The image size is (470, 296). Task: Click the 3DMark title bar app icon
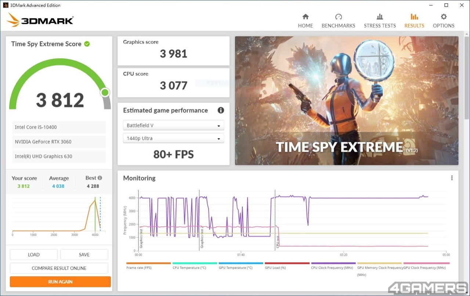5,5
